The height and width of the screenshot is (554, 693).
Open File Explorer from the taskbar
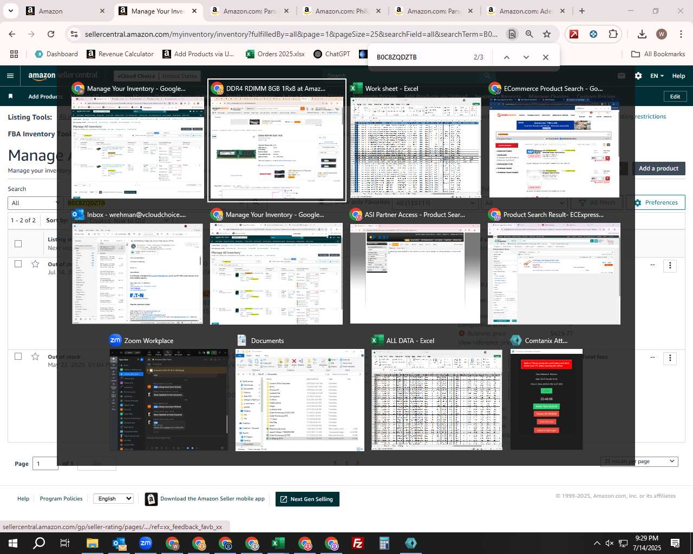click(x=93, y=543)
